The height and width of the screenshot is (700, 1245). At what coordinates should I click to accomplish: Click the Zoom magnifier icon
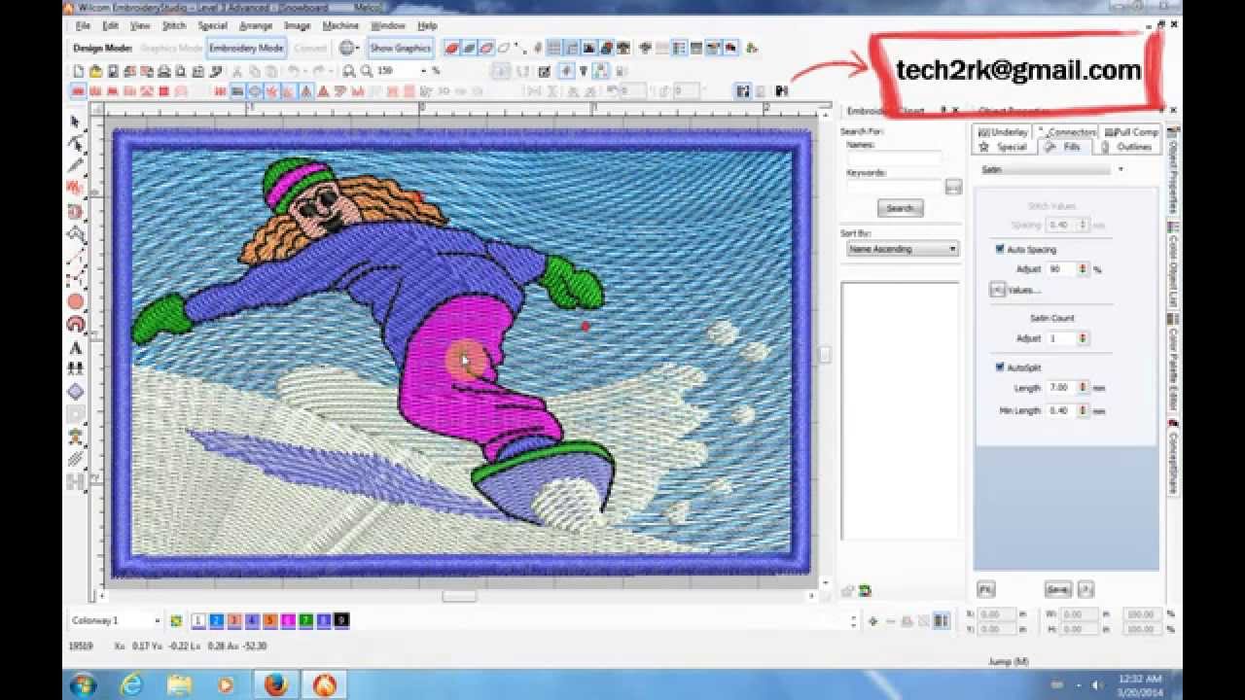point(366,71)
